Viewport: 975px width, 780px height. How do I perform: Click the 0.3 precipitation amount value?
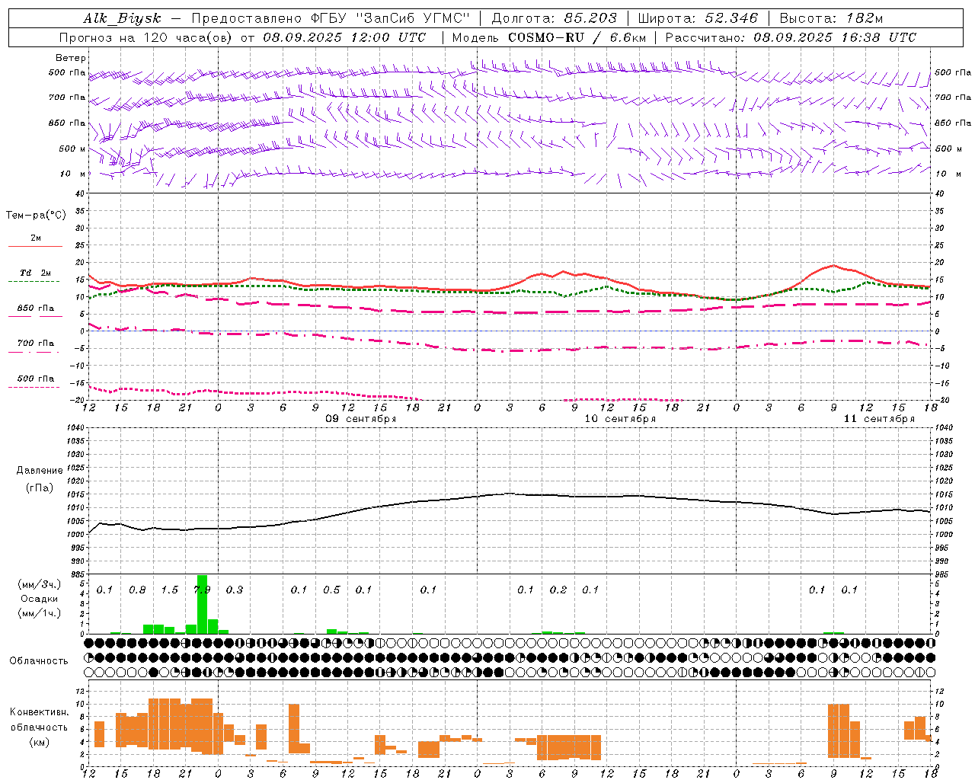235,590
